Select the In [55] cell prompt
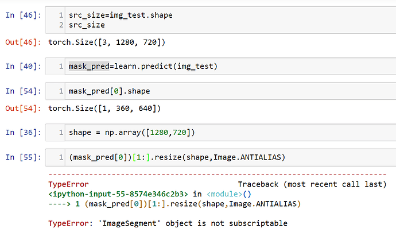 (x=22, y=157)
